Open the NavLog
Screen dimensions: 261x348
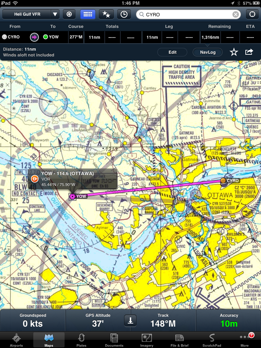point(208,52)
